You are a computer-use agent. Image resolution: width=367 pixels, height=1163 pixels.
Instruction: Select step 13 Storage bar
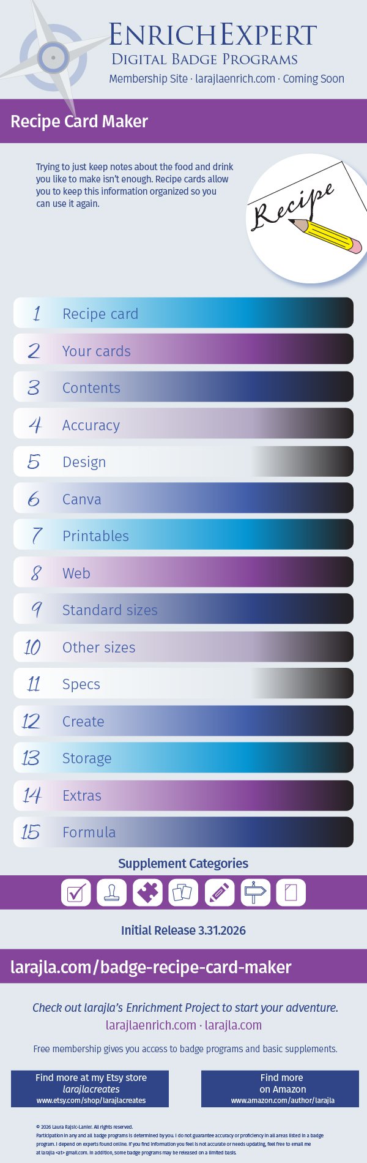(183, 758)
